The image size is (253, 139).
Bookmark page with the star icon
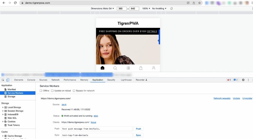click(x=200, y=3)
